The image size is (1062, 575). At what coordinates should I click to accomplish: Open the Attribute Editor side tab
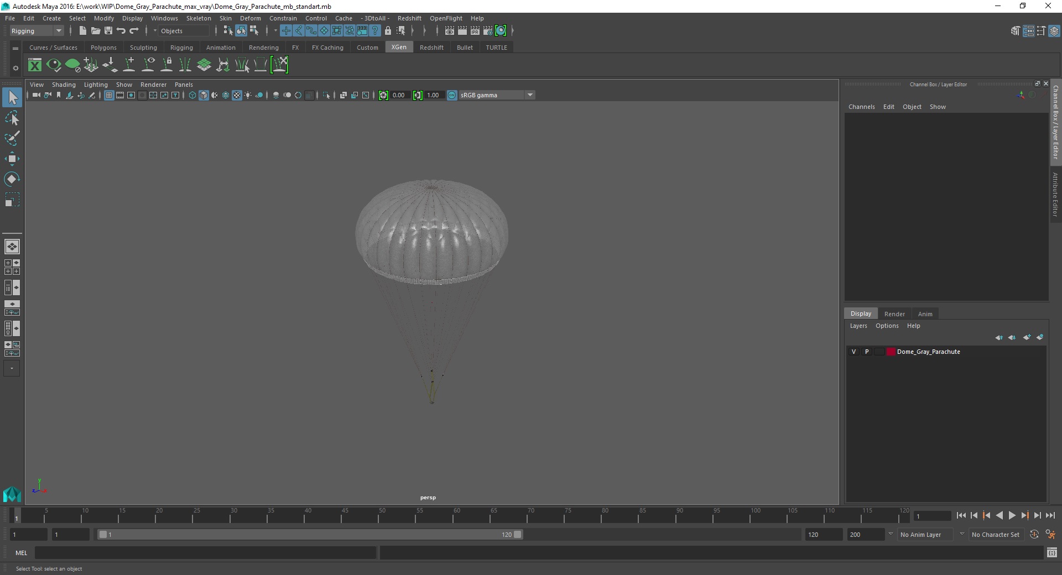(1055, 195)
